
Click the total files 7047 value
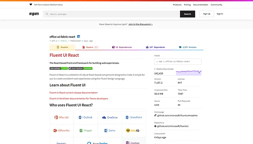click(180, 94)
